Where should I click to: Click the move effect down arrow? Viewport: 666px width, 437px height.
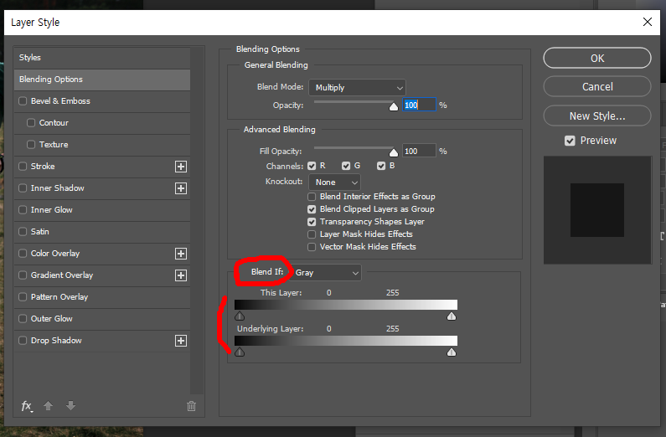71,406
